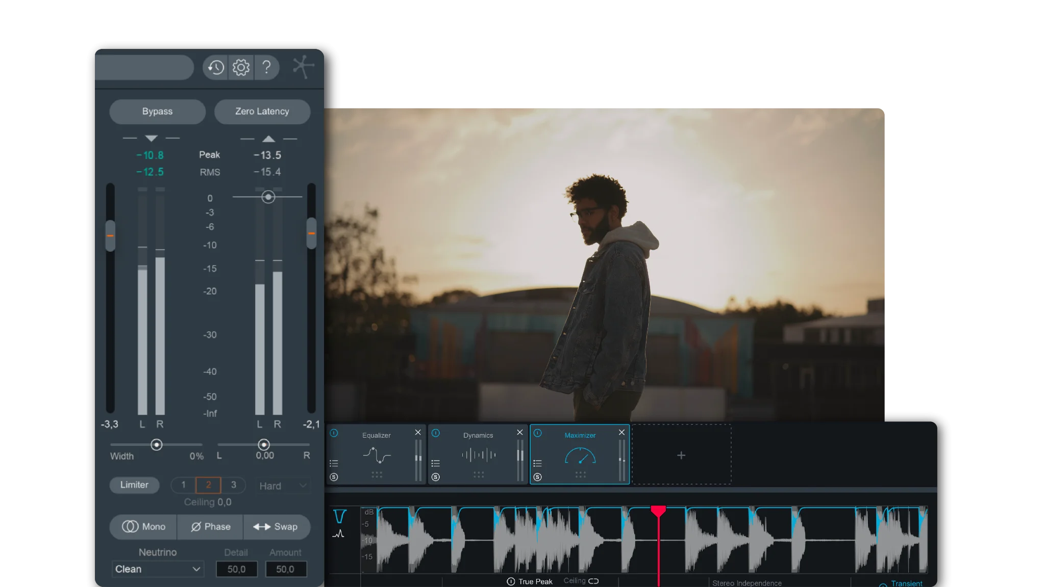This screenshot has width=1045, height=587.
Task: Click the Zero Latency button
Action: pos(262,112)
